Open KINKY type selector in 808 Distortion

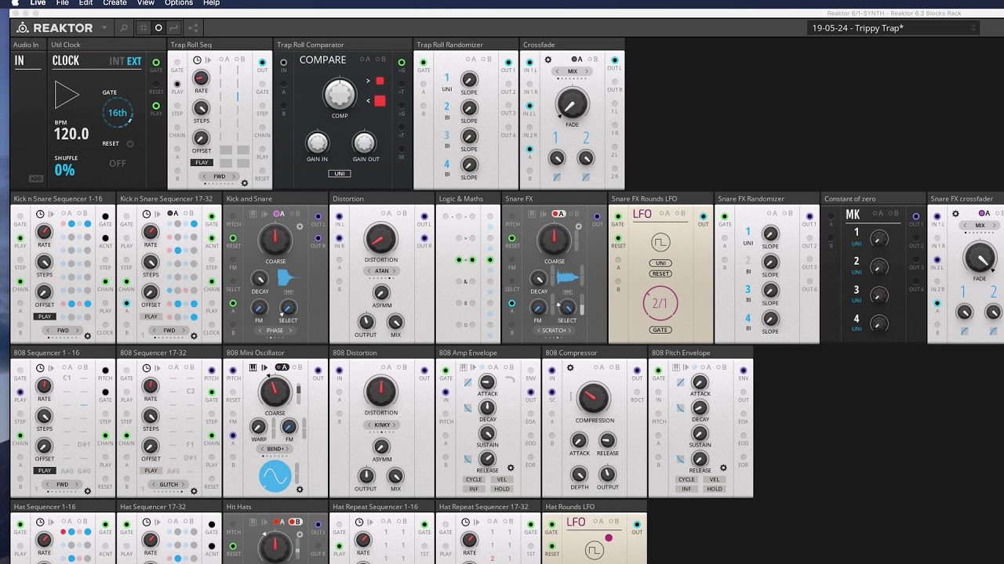381,425
